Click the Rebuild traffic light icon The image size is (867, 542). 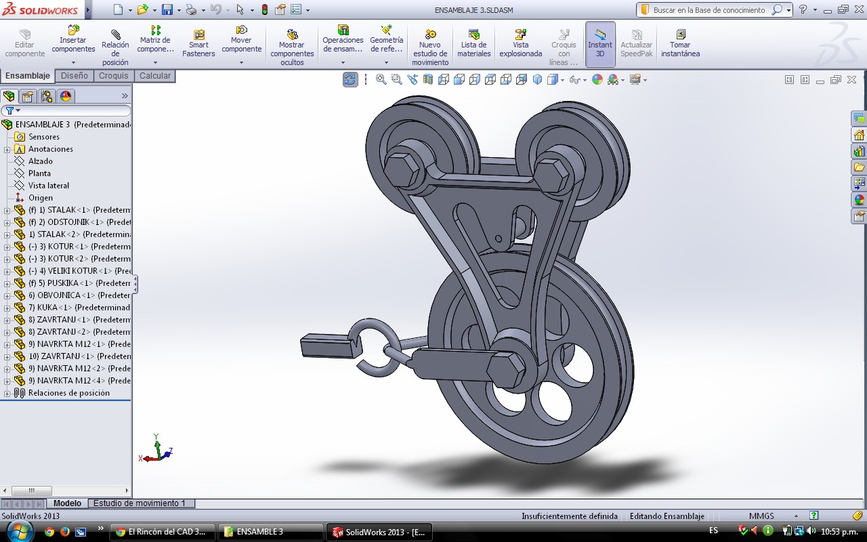click(264, 9)
